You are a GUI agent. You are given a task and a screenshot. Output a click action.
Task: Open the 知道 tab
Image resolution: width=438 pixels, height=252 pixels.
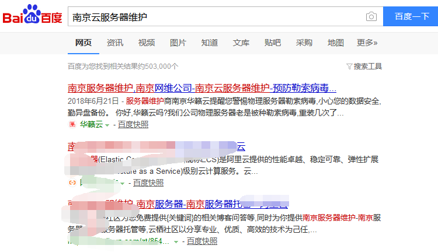pyautogui.click(x=210, y=43)
